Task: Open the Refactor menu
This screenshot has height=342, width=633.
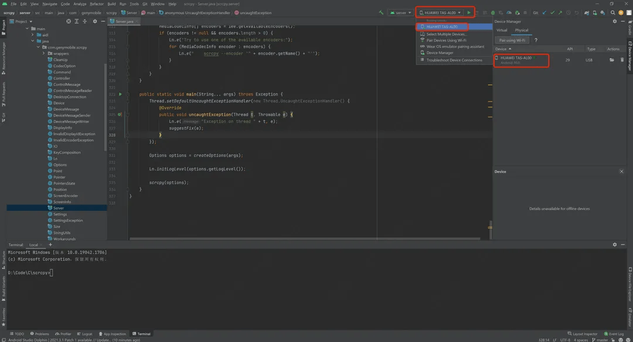Action: click(x=97, y=4)
